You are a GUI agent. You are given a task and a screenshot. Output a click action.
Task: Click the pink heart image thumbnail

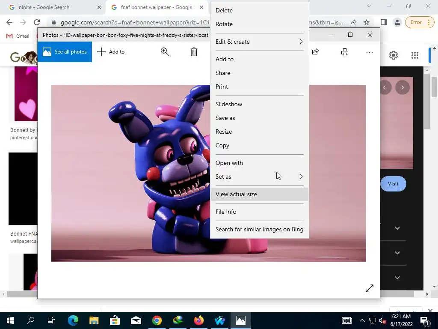click(26, 94)
